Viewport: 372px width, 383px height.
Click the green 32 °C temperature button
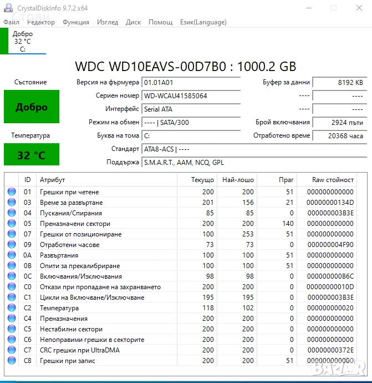tap(31, 155)
